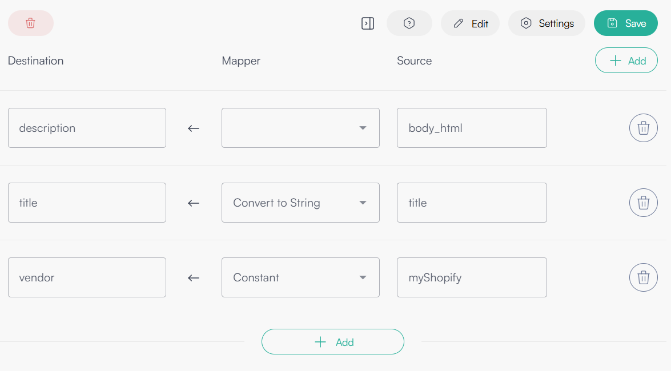Viewport: 671px width, 371px height.
Task: Click the Source column header
Action: [x=414, y=61]
